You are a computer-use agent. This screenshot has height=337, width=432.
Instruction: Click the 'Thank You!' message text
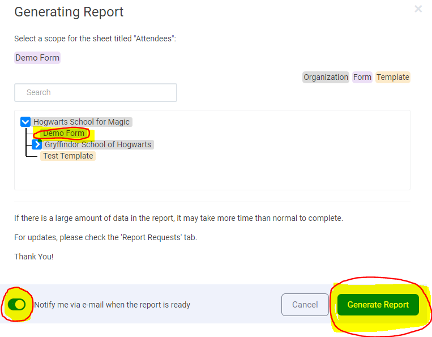click(34, 257)
